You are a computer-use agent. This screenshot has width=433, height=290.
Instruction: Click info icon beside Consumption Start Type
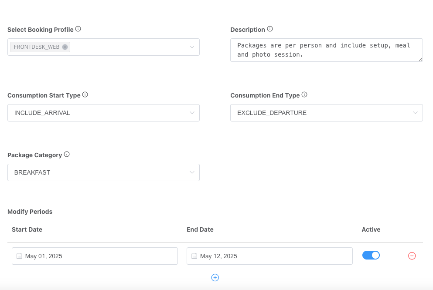tap(85, 95)
